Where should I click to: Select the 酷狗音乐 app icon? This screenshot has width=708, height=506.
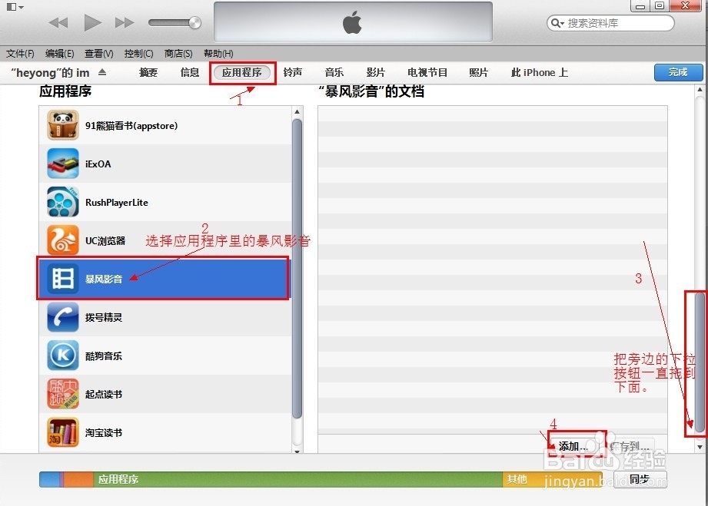(x=62, y=356)
